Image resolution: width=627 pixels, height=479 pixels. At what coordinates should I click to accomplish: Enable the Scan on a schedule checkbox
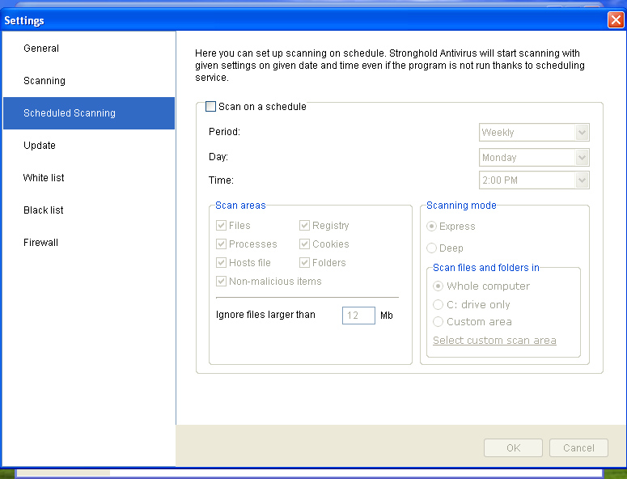click(210, 106)
